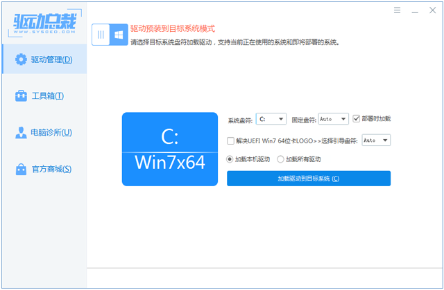Open the 选择引导盘符 Auto dropdown
The height and width of the screenshot is (290, 444).
[376, 140]
